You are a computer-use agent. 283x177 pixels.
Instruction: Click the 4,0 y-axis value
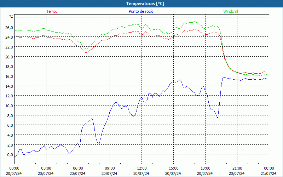[11, 135]
